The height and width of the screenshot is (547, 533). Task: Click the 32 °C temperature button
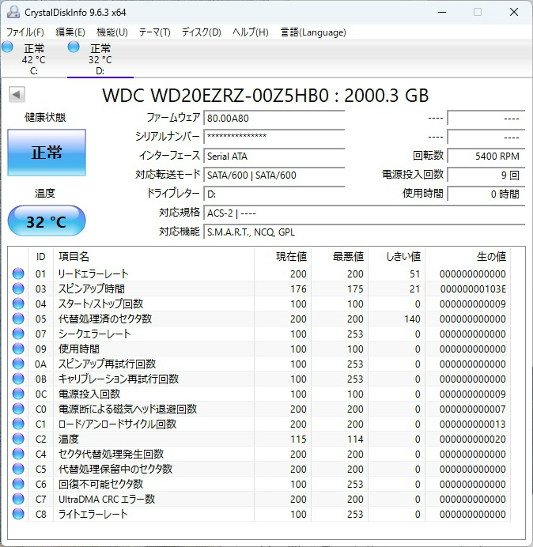pos(47,221)
